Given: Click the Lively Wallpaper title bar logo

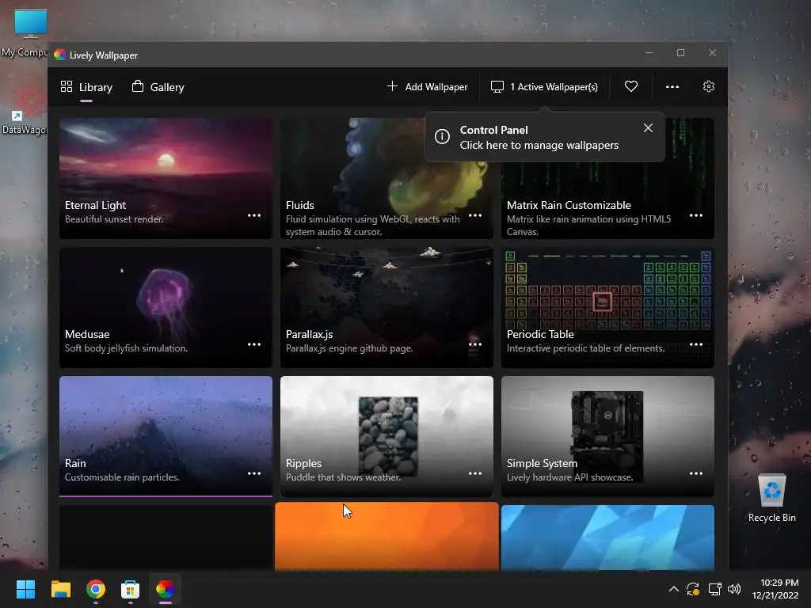Looking at the screenshot, I should tap(60, 55).
